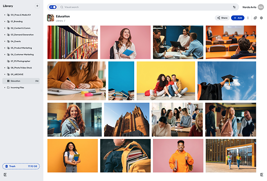Click the Narda Avila user avatar
267x181 pixels.
(x=261, y=7)
